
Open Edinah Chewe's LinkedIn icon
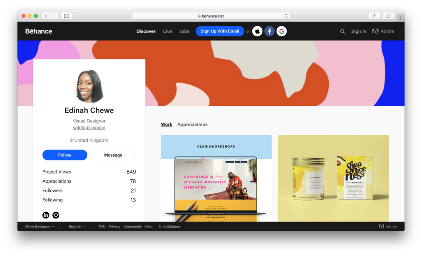click(46, 215)
